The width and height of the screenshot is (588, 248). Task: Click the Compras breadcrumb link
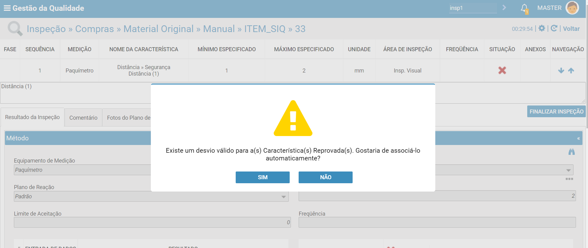tap(94, 29)
